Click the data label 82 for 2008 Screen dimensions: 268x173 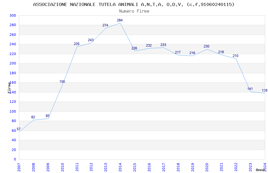click(33, 117)
